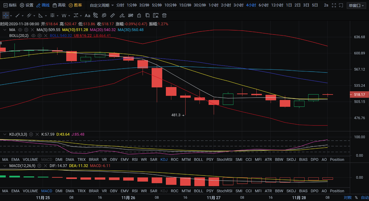Click the trash icon to delete drawings
Viewport: 369px width, 201px height.
164,16
